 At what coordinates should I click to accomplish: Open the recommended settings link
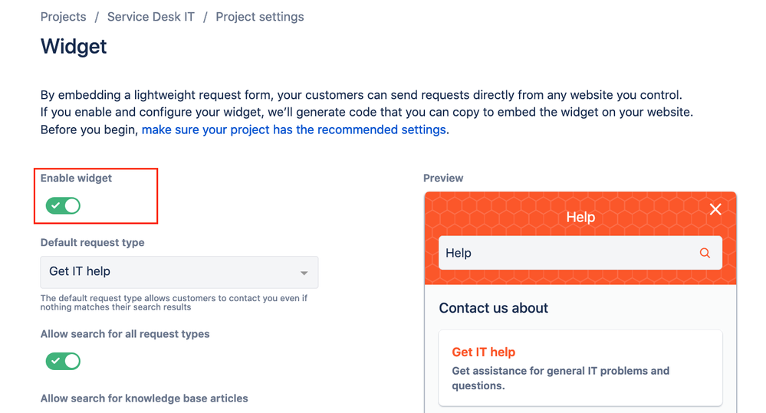pos(294,129)
